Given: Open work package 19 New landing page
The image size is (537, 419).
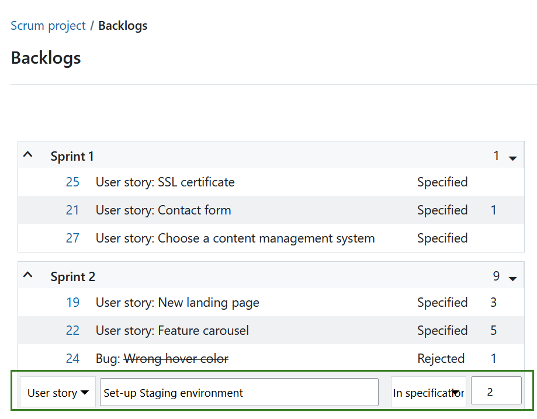Looking at the screenshot, I should click(72, 302).
